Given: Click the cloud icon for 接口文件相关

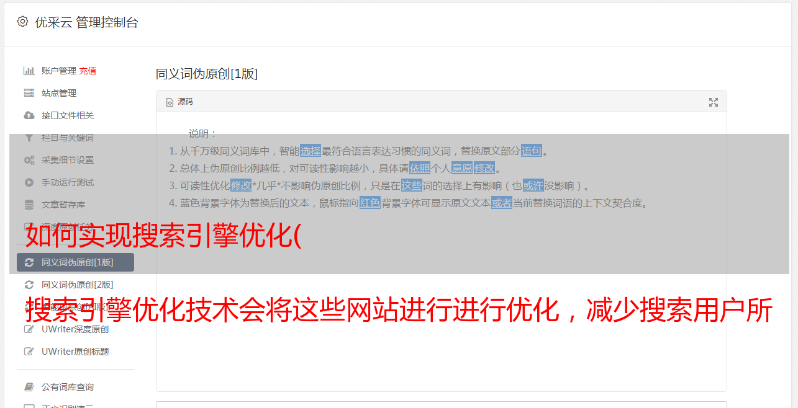Looking at the screenshot, I should coord(29,115).
